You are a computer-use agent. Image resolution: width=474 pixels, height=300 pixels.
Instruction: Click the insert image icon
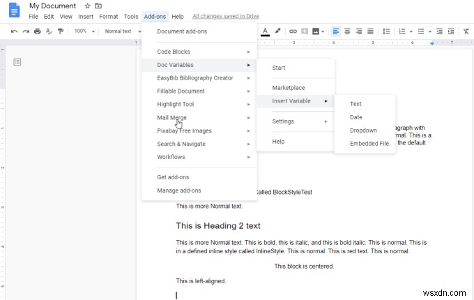tap(316, 31)
